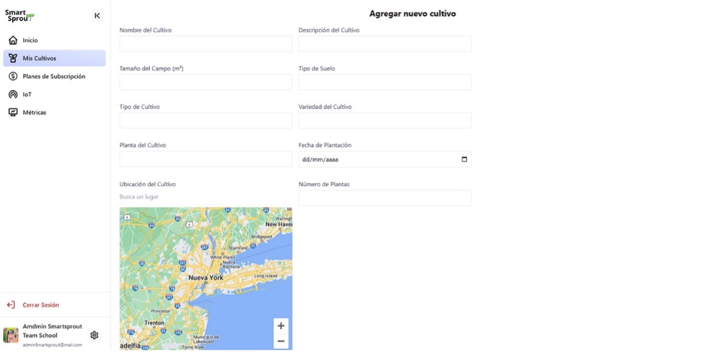Open the IoT section
Image resolution: width=717 pixels, height=352 pixels.
point(27,95)
